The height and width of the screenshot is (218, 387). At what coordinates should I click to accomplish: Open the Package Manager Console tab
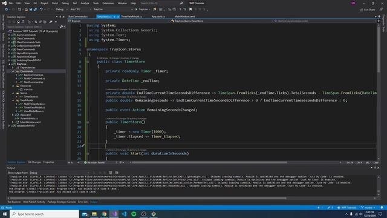(62, 202)
